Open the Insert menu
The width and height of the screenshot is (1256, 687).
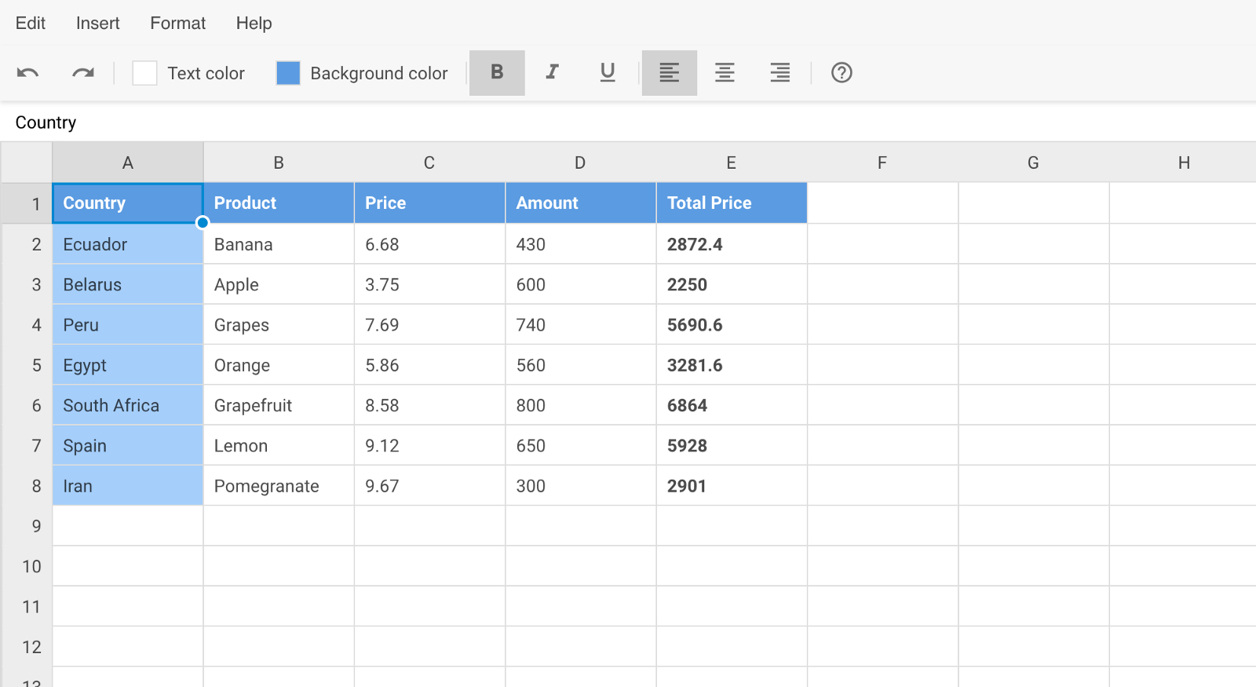click(x=98, y=24)
